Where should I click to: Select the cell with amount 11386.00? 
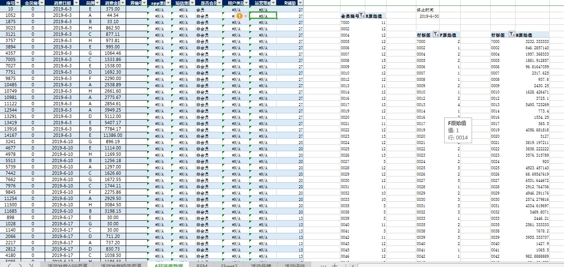tap(113, 135)
